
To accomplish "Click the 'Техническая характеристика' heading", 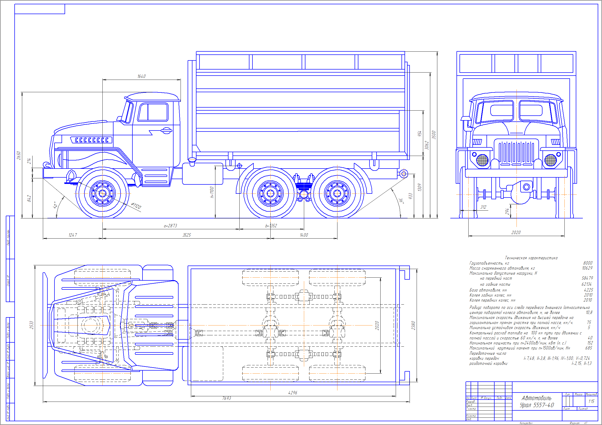I will pos(531,258).
